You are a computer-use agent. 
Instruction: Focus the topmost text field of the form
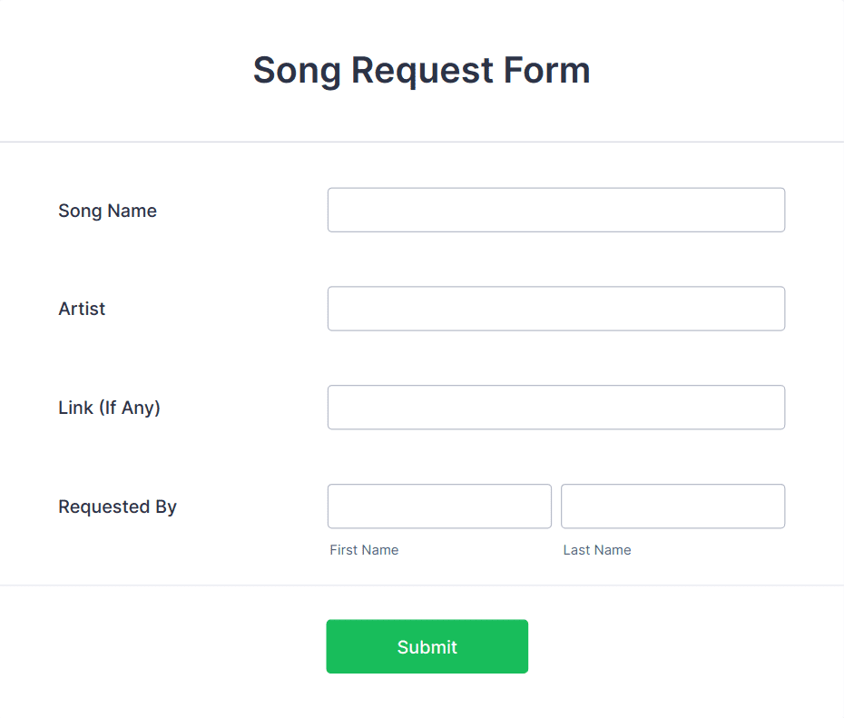coord(555,210)
